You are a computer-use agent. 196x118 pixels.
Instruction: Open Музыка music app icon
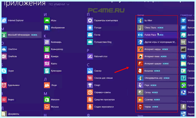pyautogui.click(x=47, y=107)
